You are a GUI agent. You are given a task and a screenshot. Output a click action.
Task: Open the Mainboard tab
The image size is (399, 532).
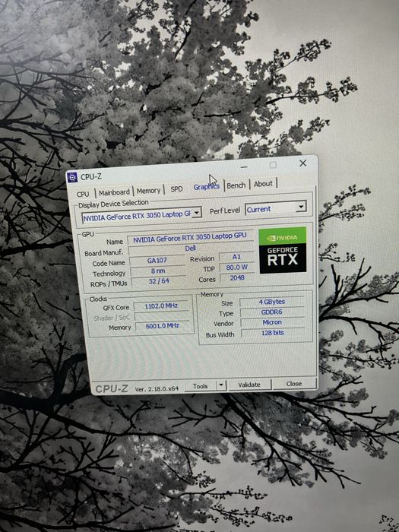(x=114, y=192)
